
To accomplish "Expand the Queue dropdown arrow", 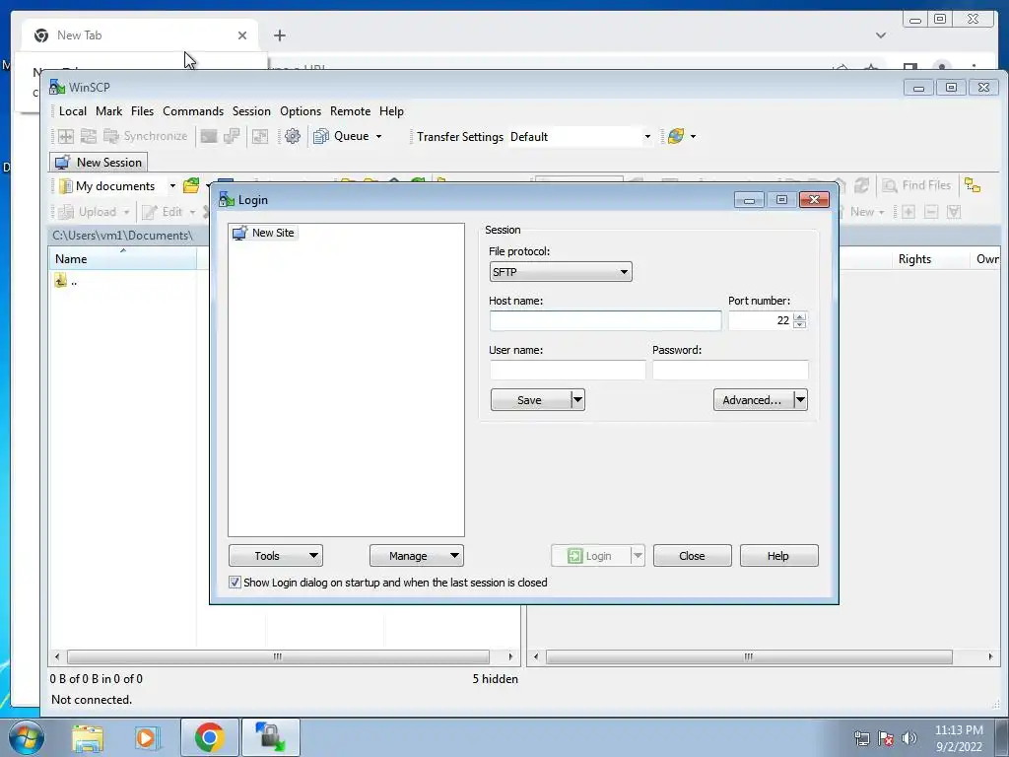I will click(378, 136).
